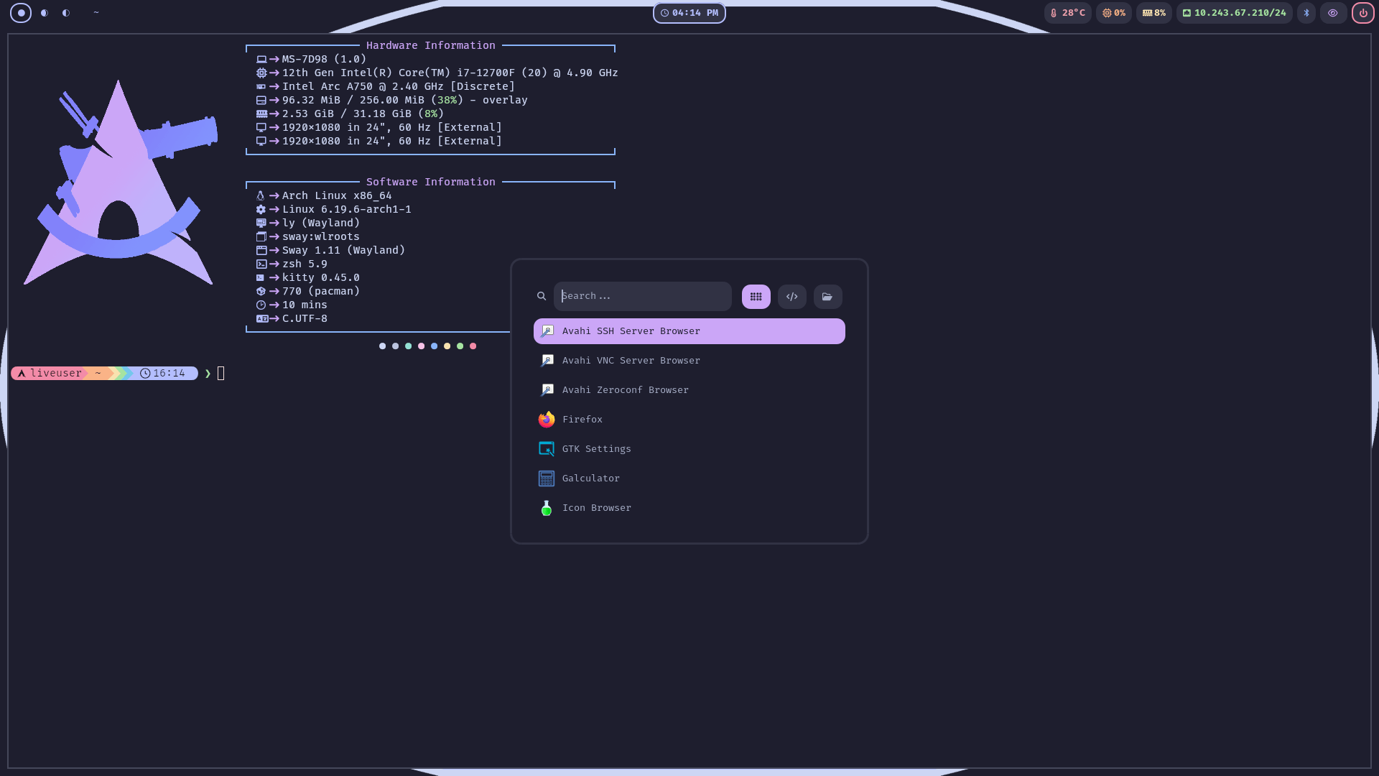Viewport: 1379px width, 776px height.
Task: Switch to the applications grid mode
Action: 756,297
